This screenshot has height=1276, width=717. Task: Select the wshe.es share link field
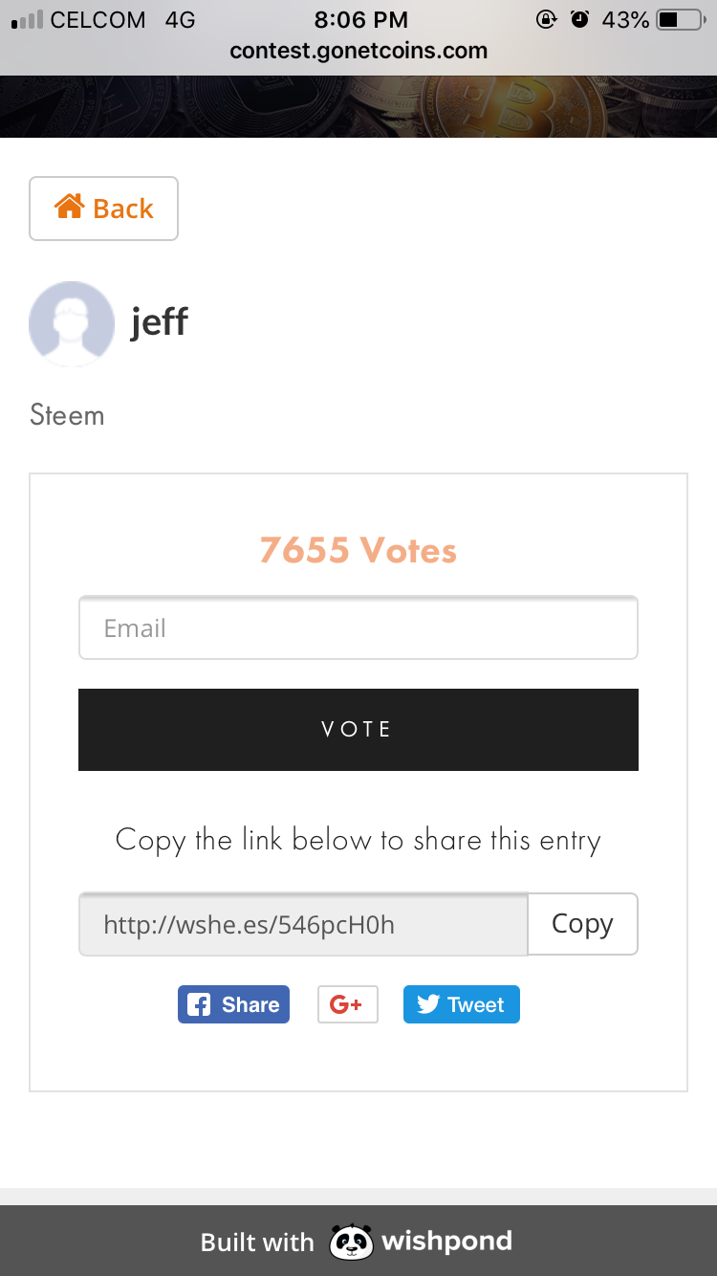coord(303,924)
